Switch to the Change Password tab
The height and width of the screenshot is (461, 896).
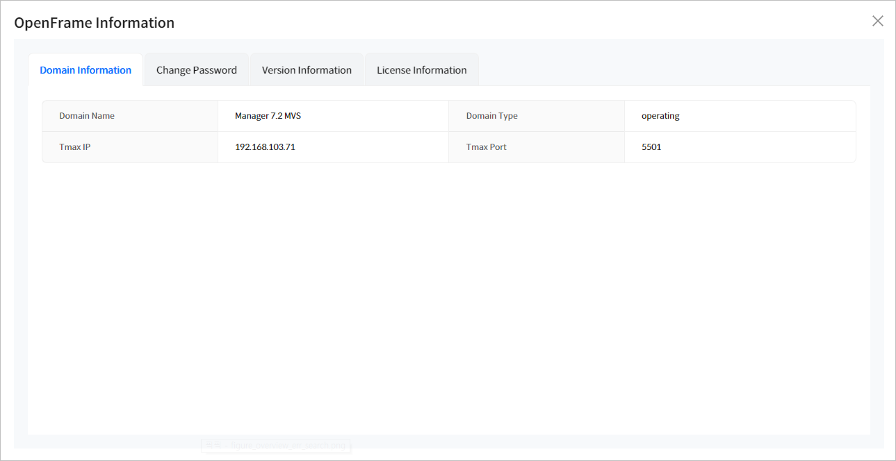[196, 70]
